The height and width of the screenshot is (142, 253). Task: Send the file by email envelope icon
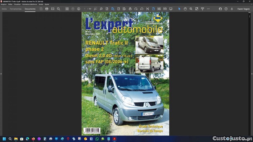point(53,9)
